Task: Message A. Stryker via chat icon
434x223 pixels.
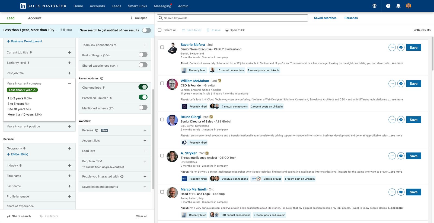Action: point(401,156)
